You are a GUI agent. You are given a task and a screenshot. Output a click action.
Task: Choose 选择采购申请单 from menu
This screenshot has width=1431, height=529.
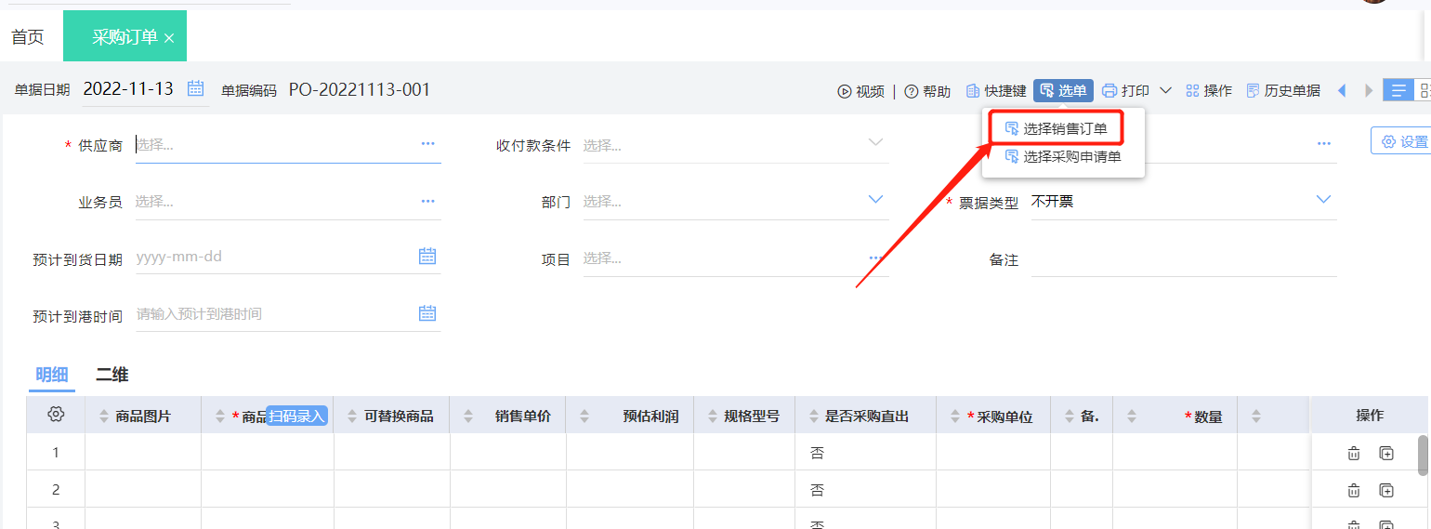pos(1071,157)
